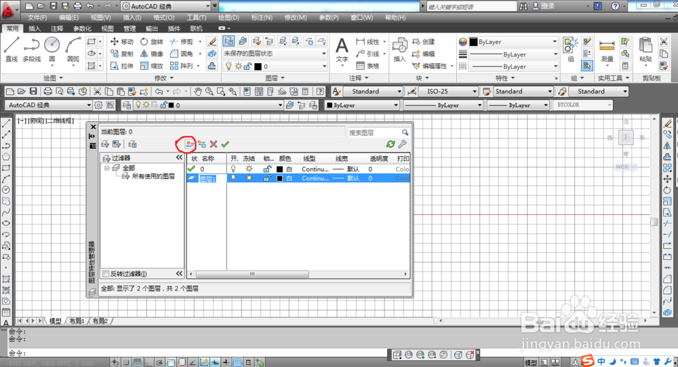Image resolution: width=678 pixels, height=367 pixels.
Task: Click the Scale (缩放) tool
Action: 152,66
